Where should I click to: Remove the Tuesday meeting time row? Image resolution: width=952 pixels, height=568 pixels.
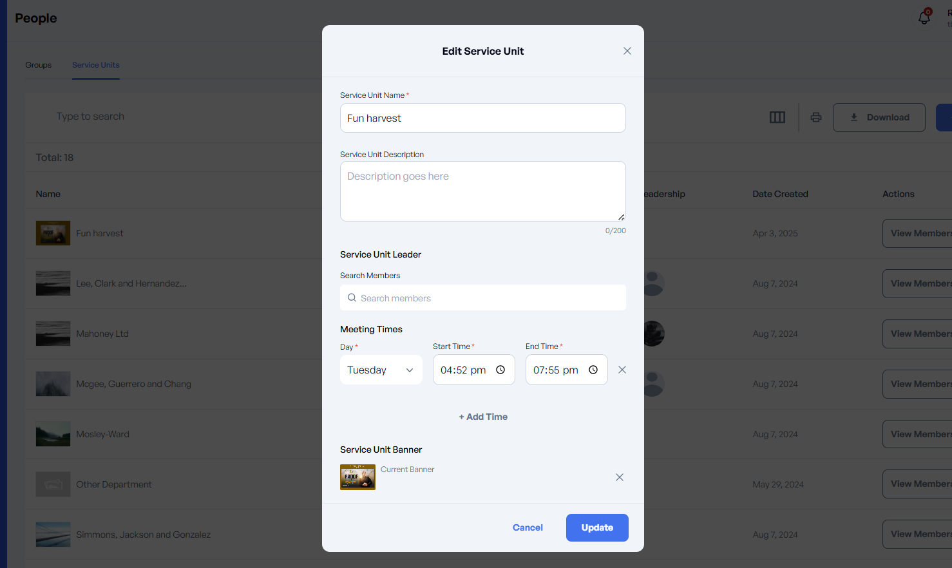click(x=622, y=370)
